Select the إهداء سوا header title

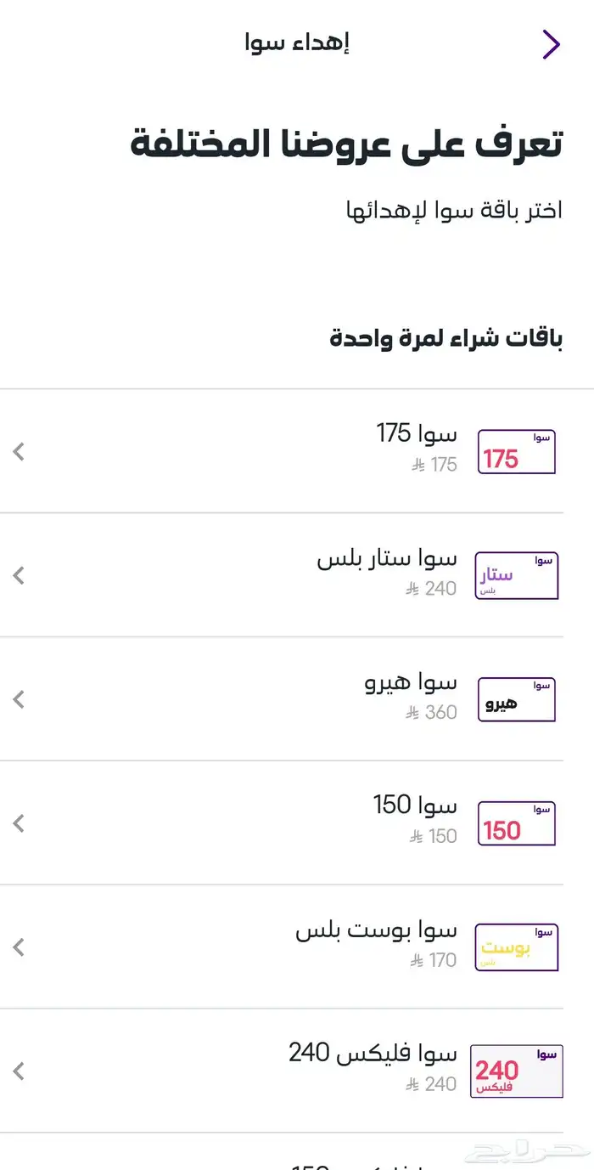point(299,42)
